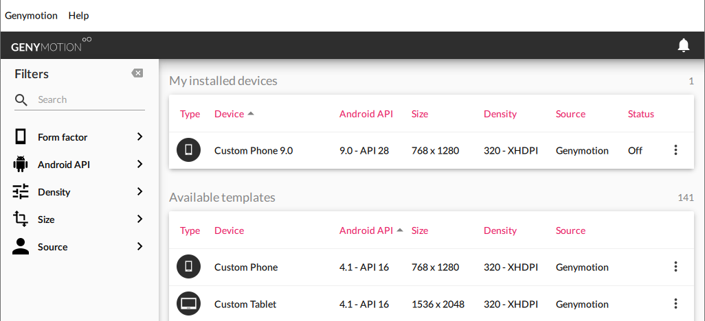Sort installed devices by Android API
This screenshot has width=705, height=321.
[x=366, y=114]
